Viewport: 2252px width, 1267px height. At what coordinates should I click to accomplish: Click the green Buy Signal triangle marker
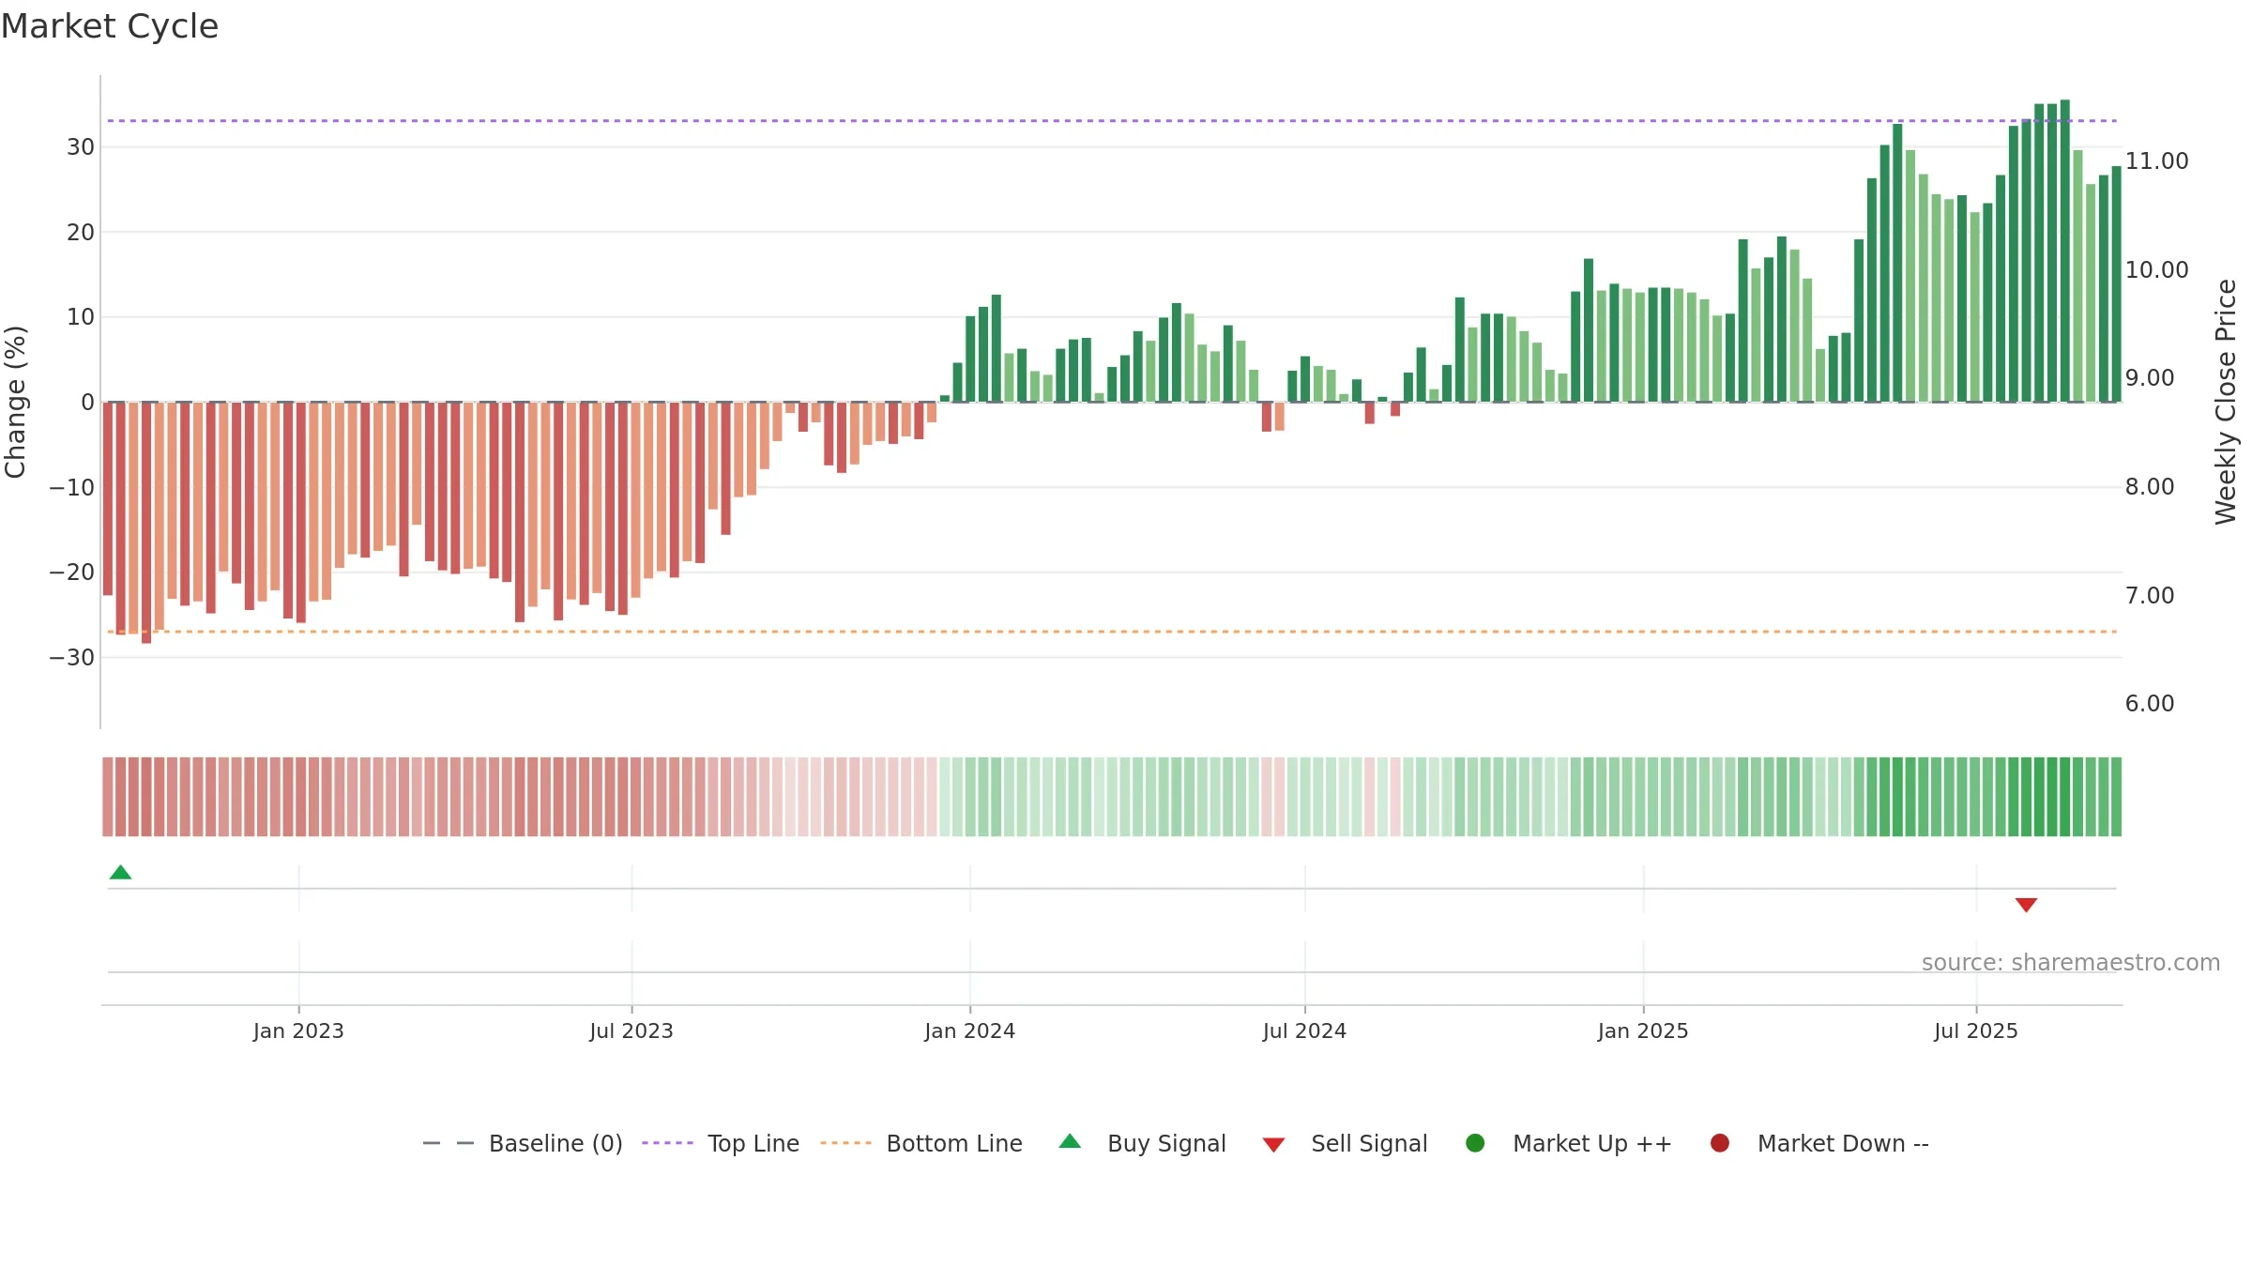click(x=120, y=872)
